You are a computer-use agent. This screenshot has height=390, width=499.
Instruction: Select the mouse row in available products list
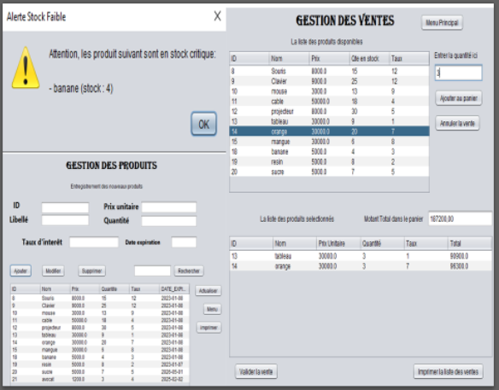(x=329, y=91)
